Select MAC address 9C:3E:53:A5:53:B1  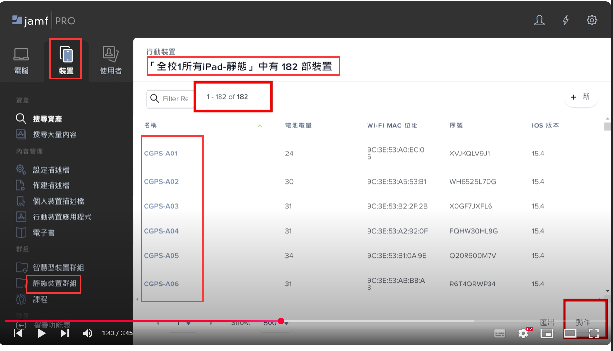coord(397,182)
